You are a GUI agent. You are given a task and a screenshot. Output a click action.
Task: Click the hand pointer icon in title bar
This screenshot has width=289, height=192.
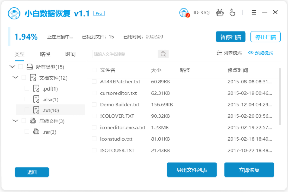232,13
